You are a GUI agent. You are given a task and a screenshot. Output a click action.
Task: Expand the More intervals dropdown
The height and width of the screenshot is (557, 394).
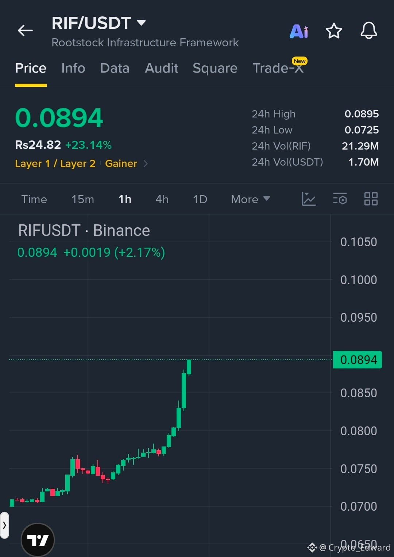tap(251, 199)
